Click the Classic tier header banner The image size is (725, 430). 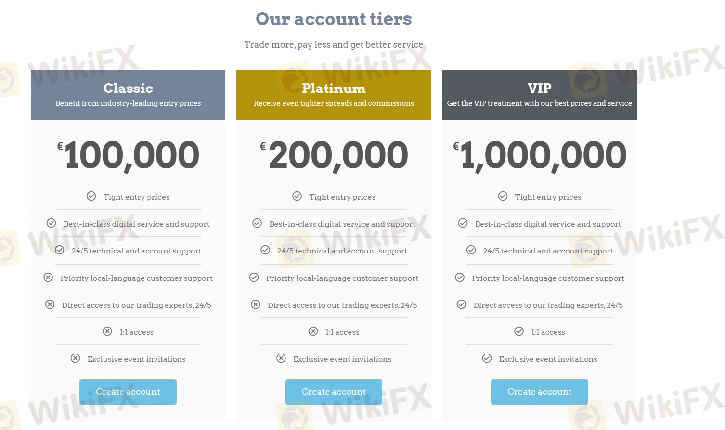tap(128, 95)
